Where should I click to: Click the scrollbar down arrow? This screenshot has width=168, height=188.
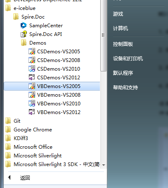tap(104, 165)
